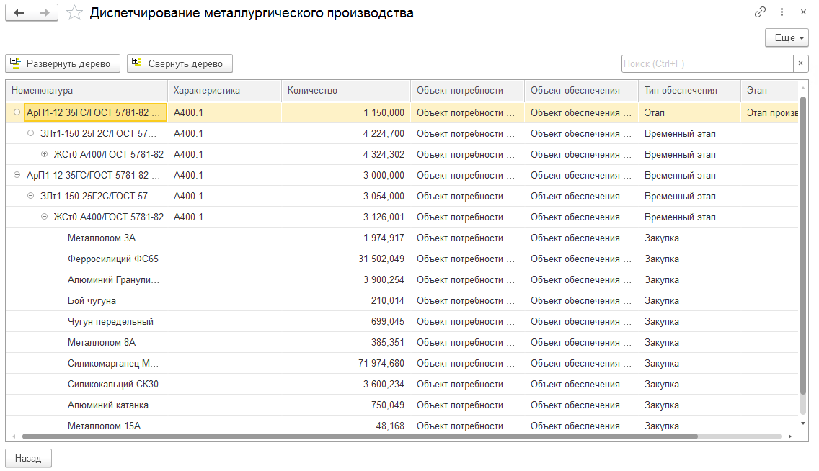Click the Объект обеспечения column header
The height and width of the screenshot is (471, 819).
[x=581, y=90]
